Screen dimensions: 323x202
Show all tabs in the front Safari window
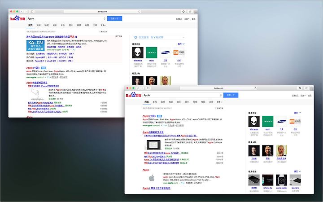[x=306, y=88]
